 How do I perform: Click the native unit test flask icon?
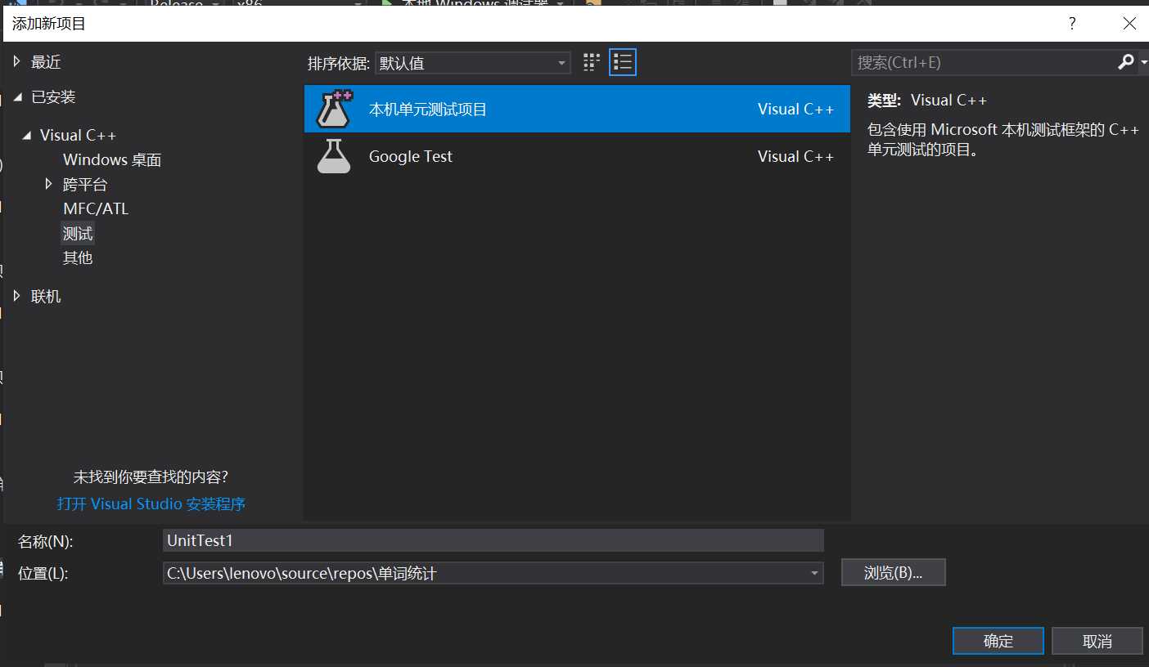point(334,109)
